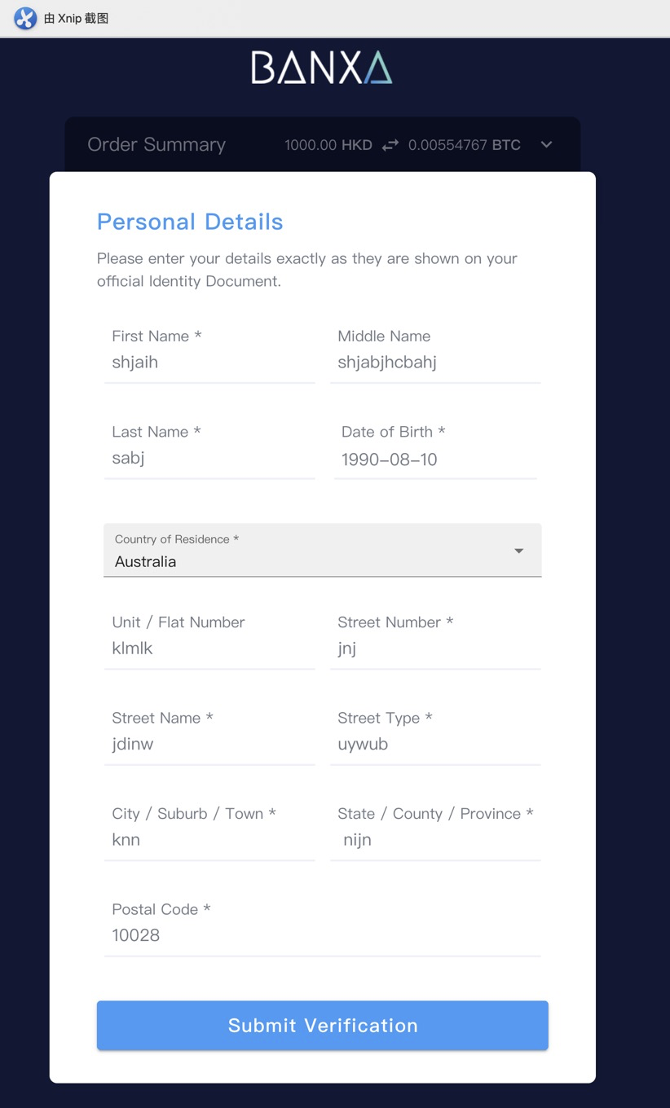Screen dimensions: 670x1108
Task: Click the currency swap arrows icon
Action: [390, 145]
